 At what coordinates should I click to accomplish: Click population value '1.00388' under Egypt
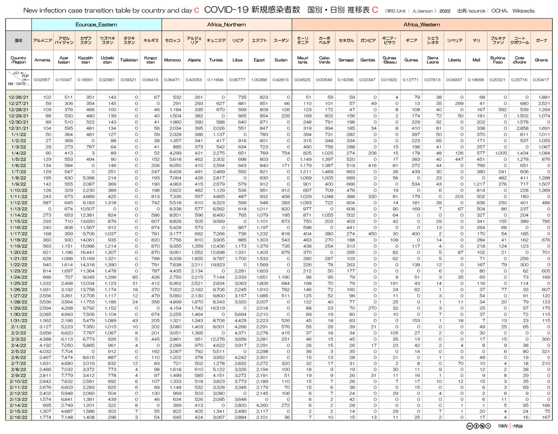[259, 79]
